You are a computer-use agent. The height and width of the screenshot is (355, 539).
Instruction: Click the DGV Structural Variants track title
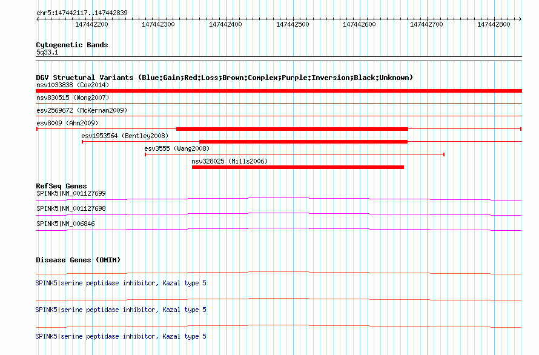(x=224, y=78)
